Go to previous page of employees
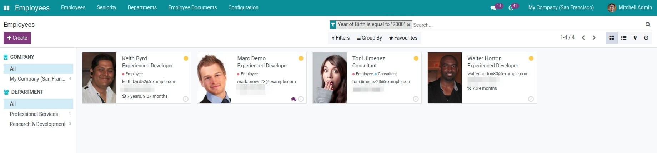 583,38
